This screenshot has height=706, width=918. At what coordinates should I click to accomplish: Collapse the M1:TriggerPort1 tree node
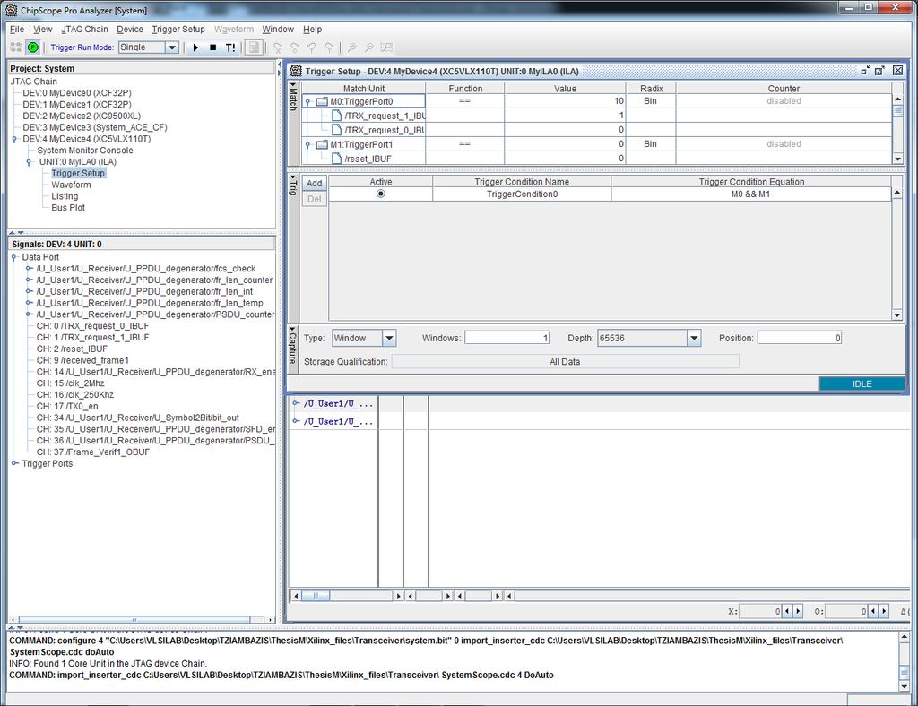pos(308,144)
